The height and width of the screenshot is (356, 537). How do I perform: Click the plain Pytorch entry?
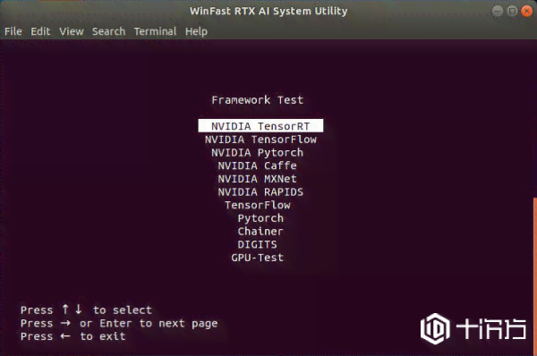[x=260, y=218]
